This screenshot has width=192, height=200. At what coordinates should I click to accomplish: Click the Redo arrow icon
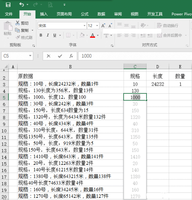[35, 5]
